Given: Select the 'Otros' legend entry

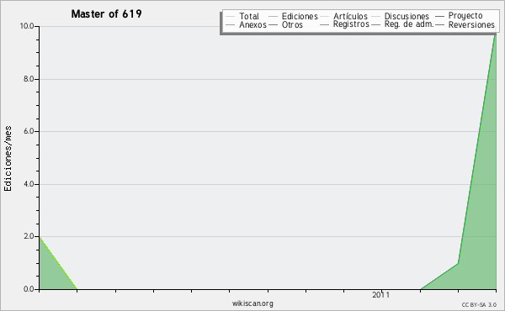Looking at the screenshot, I should point(292,24).
